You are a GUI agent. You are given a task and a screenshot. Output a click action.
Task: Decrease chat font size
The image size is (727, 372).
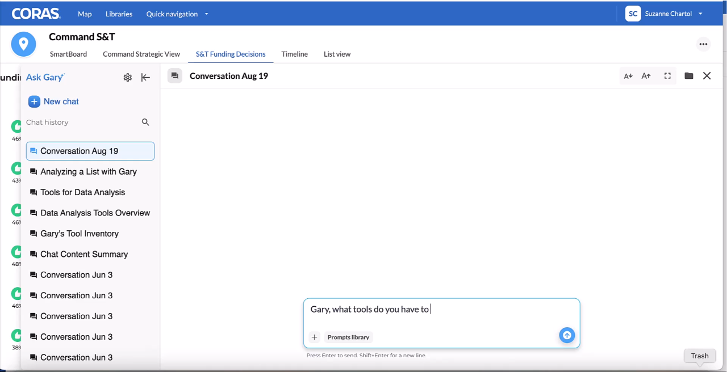click(628, 76)
